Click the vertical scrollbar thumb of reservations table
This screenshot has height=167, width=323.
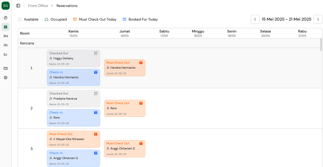tap(321, 45)
